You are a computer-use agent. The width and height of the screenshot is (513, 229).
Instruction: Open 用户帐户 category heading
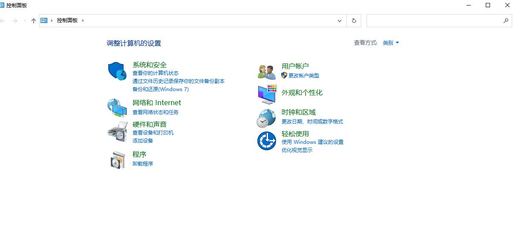295,66
